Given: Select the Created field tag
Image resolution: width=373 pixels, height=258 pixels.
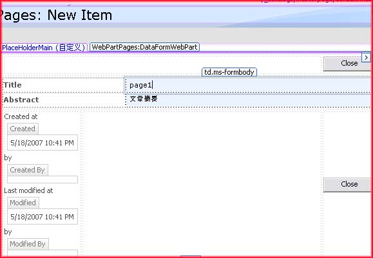Looking at the screenshot, I should click(23, 129).
